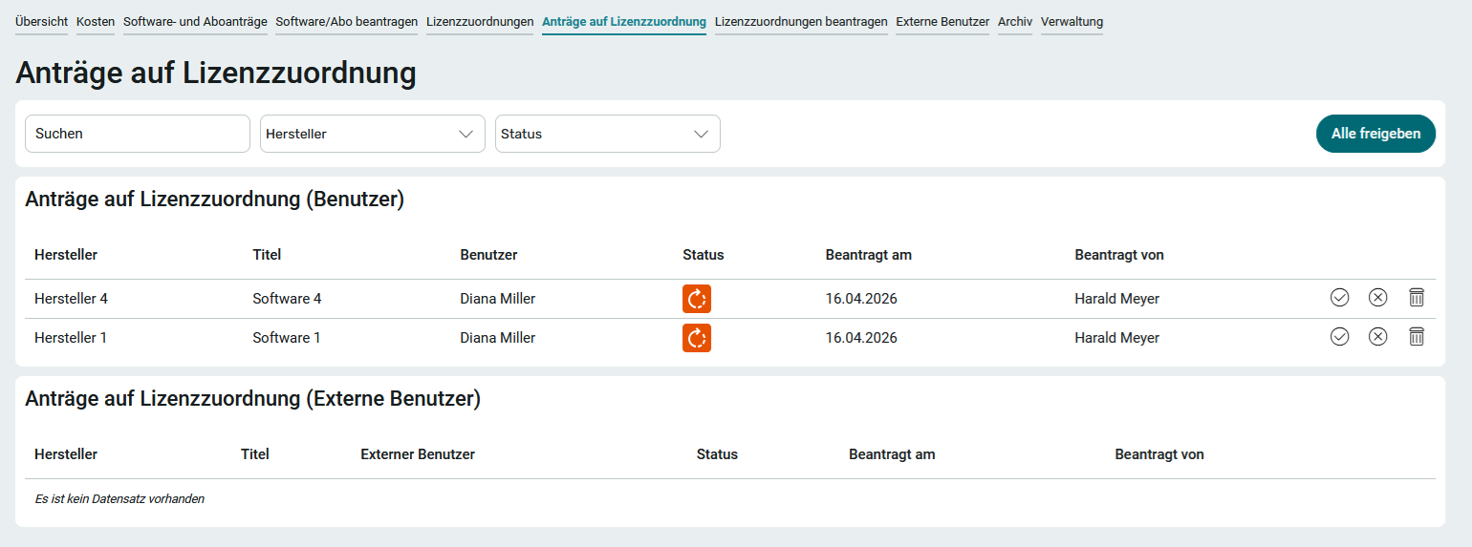Open the Verwaltung tab
This screenshot has width=1472, height=547.
pos(1072,22)
